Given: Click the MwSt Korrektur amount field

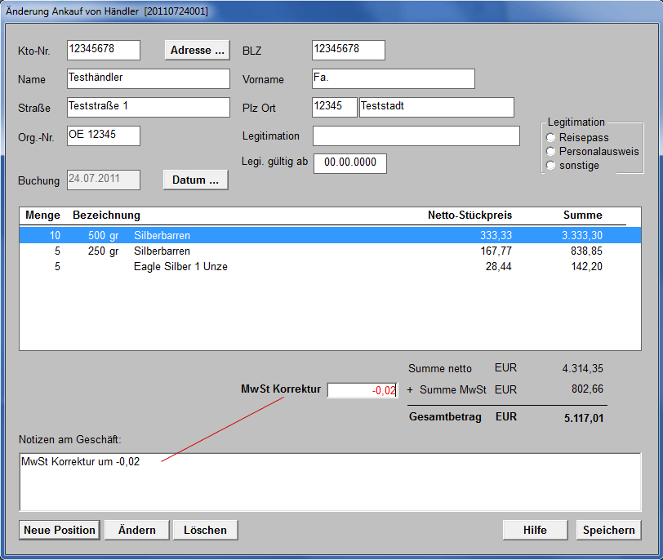Looking at the screenshot, I should point(362,390).
